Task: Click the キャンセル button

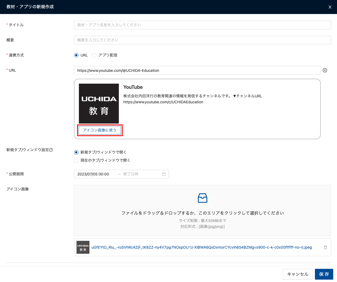Action: 298,274
